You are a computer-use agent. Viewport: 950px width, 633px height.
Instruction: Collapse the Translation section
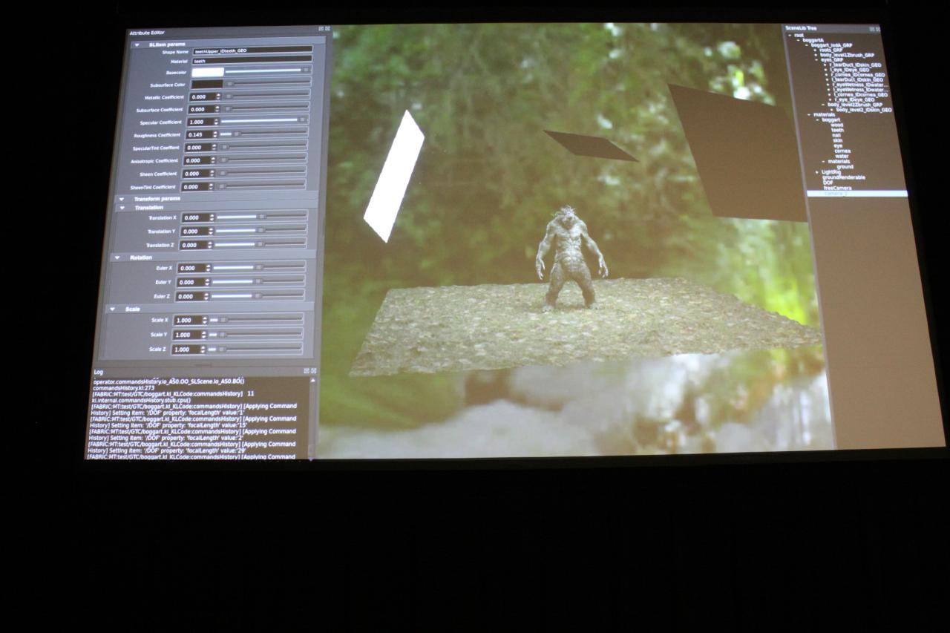tap(123, 208)
